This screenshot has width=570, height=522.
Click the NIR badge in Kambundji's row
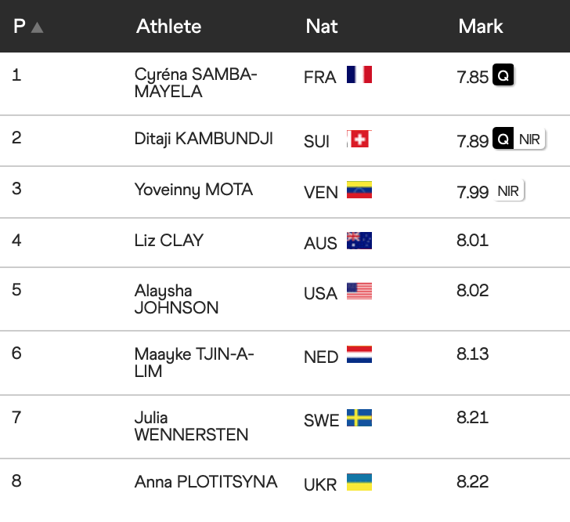(x=529, y=140)
